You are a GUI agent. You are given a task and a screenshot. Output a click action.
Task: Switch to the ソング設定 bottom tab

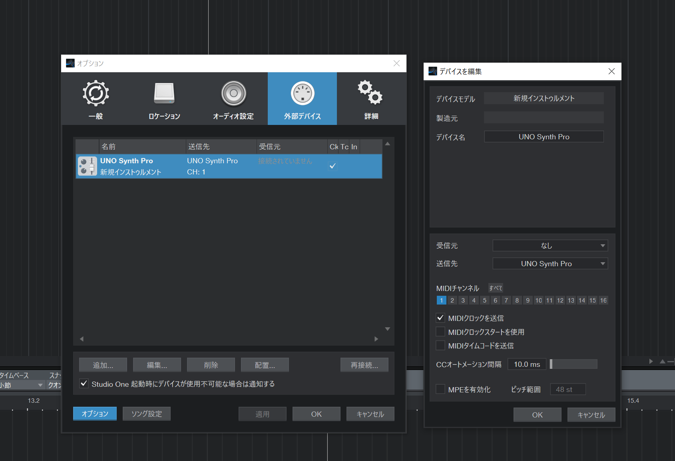point(147,414)
